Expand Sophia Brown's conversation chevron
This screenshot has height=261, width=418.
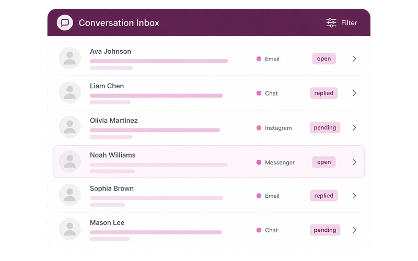pyautogui.click(x=354, y=195)
